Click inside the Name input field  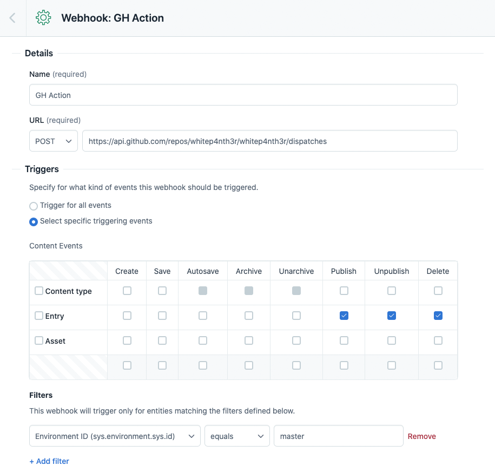tap(243, 94)
